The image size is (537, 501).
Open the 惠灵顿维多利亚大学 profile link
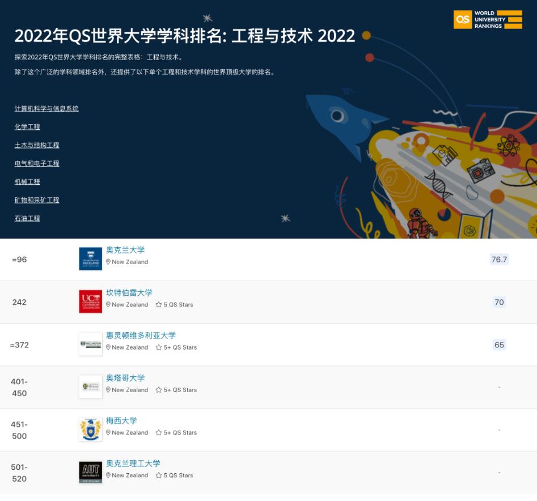pyautogui.click(x=141, y=335)
